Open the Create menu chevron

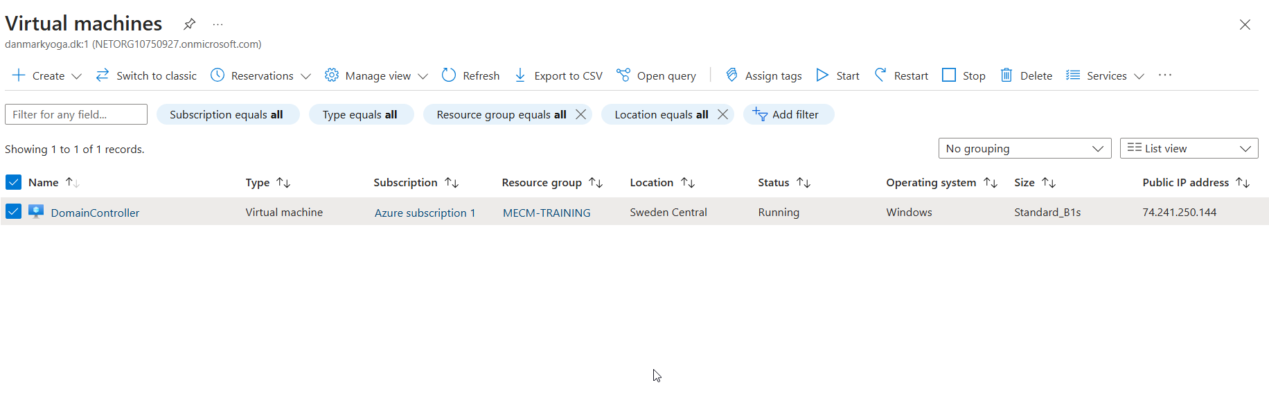[x=76, y=75]
